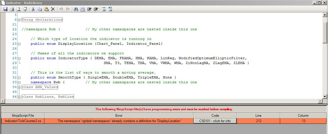This screenshot has height=134, width=328.
Task: Click the horizontal scrollbar left arrow
Action: point(3,101)
